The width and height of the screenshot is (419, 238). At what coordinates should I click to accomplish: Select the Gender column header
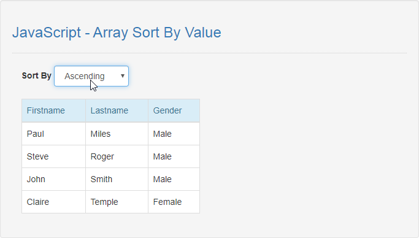pyautogui.click(x=174, y=110)
